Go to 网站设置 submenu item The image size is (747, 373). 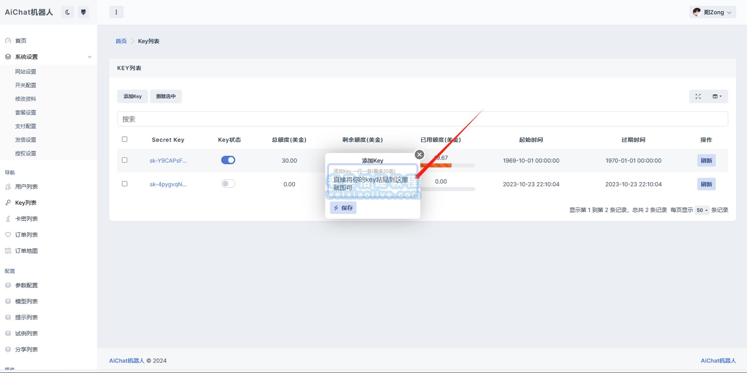click(x=26, y=72)
